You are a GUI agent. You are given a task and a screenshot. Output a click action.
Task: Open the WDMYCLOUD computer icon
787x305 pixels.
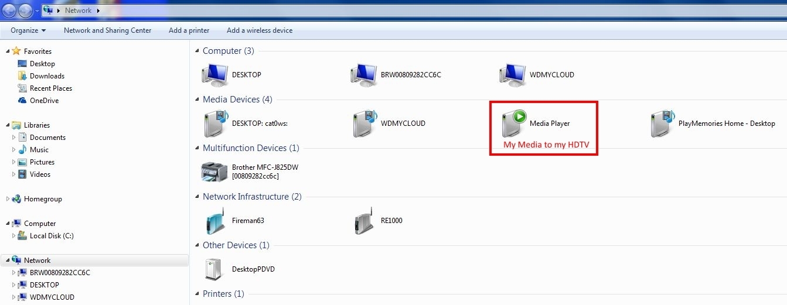(512, 75)
